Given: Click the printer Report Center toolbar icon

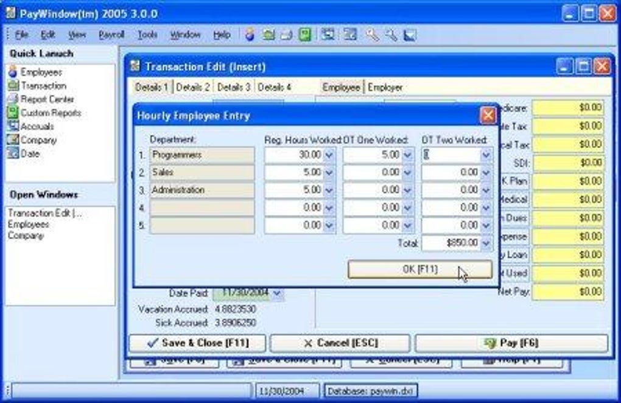Looking at the screenshot, I should [286, 35].
